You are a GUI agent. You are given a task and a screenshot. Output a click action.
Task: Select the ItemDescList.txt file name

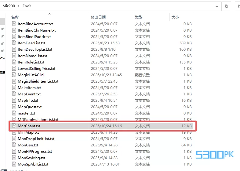[x=31, y=43]
